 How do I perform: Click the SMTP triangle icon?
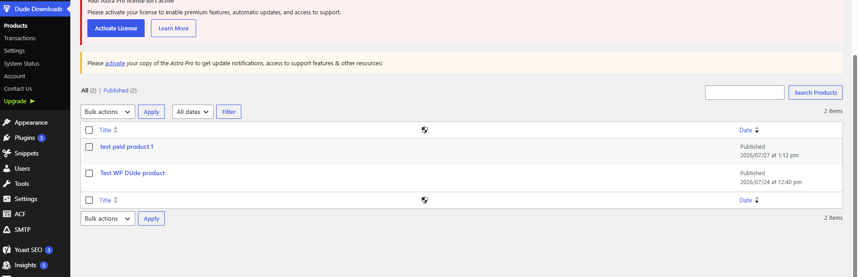pyautogui.click(x=7, y=230)
